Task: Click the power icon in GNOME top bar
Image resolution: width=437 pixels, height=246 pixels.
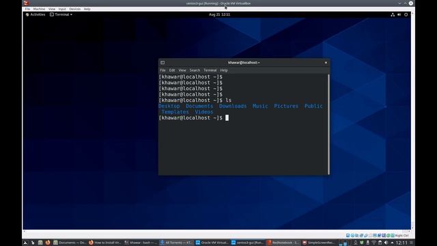Action: (406, 14)
